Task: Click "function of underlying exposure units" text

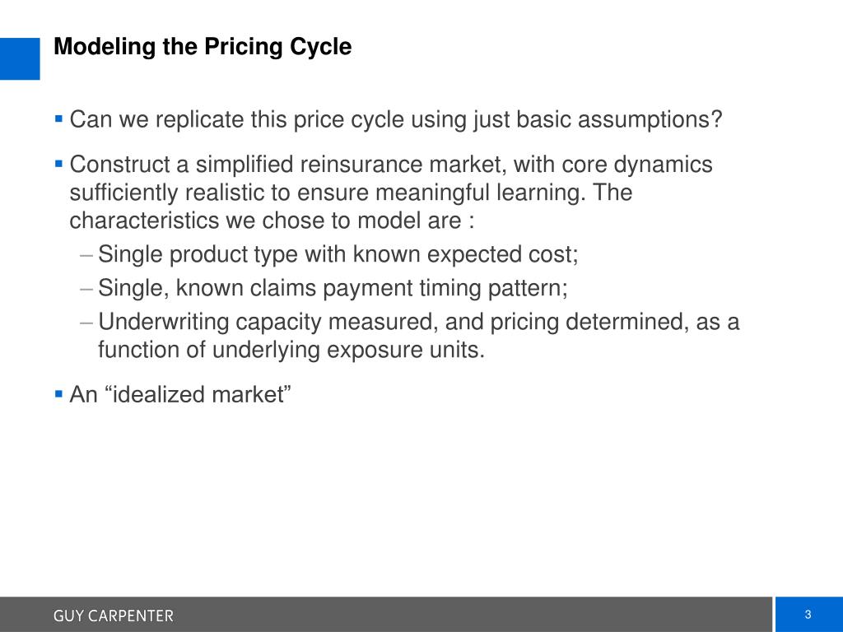Action: [291, 351]
